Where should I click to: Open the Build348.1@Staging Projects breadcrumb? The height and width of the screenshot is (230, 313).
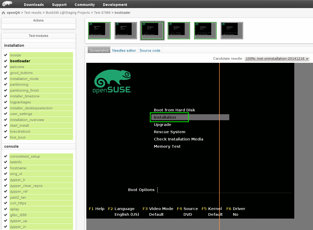(x=68, y=13)
